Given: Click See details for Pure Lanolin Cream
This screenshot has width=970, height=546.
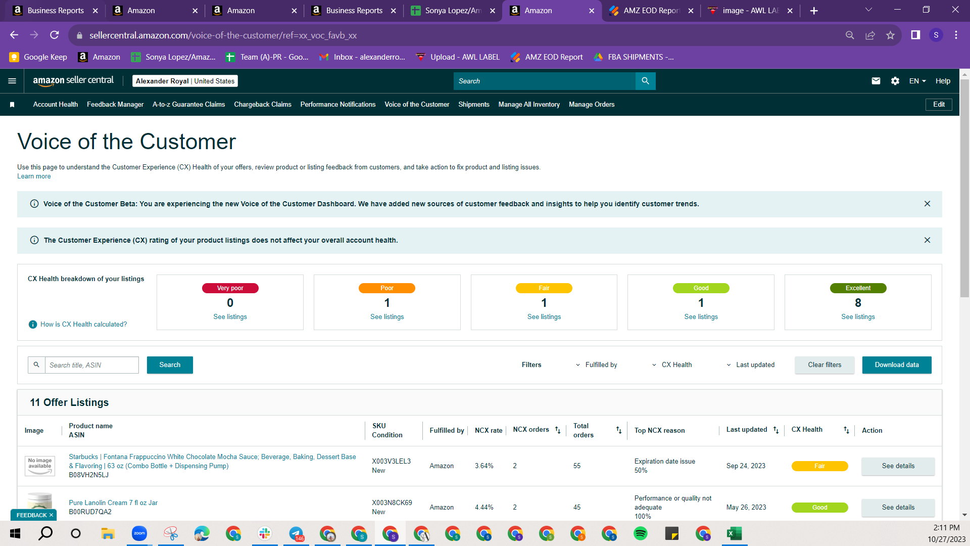Looking at the screenshot, I should click(898, 508).
